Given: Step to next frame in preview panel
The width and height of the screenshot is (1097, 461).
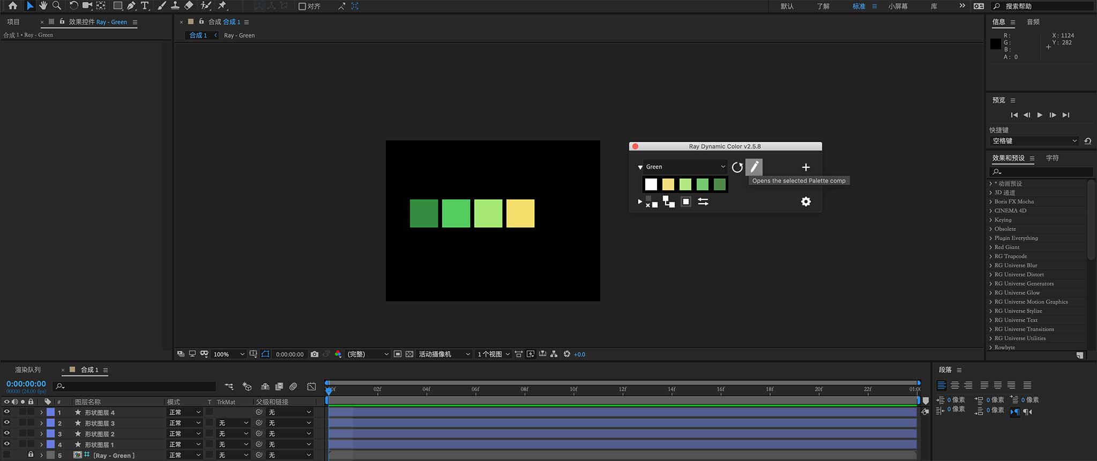Looking at the screenshot, I should pos(1053,115).
